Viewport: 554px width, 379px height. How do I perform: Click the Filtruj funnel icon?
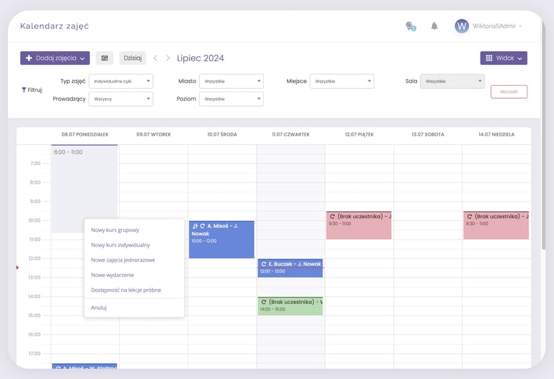coord(24,90)
